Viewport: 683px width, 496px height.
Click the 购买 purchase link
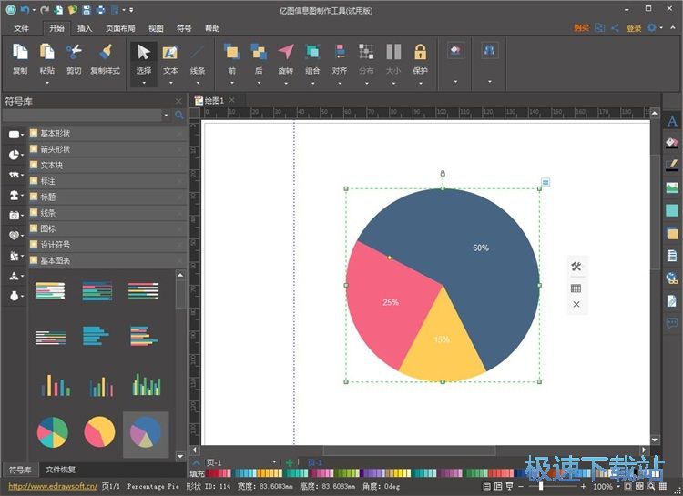581,28
